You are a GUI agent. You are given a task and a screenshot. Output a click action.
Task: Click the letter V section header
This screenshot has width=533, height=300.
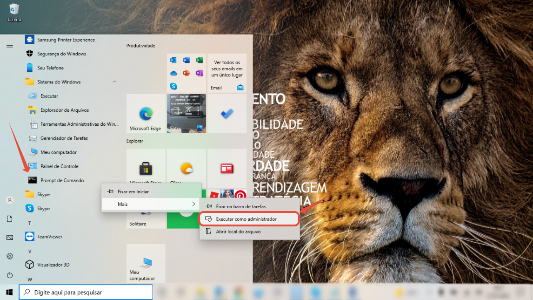coord(30,251)
